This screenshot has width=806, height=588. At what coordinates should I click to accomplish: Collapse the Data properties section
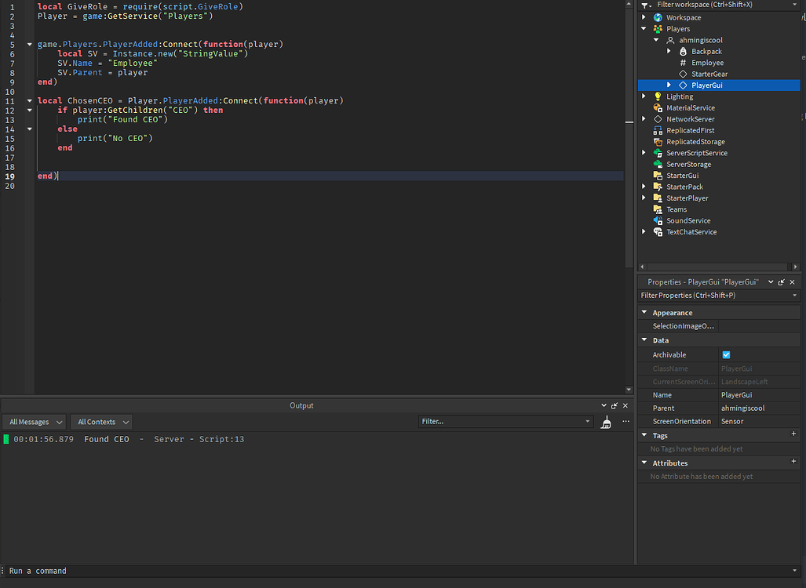(x=644, y=340)
